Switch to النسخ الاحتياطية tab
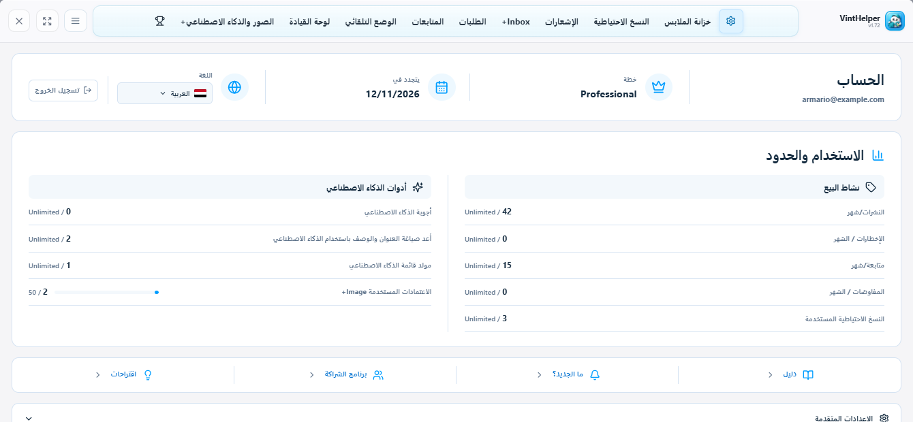 click(621, 22)
